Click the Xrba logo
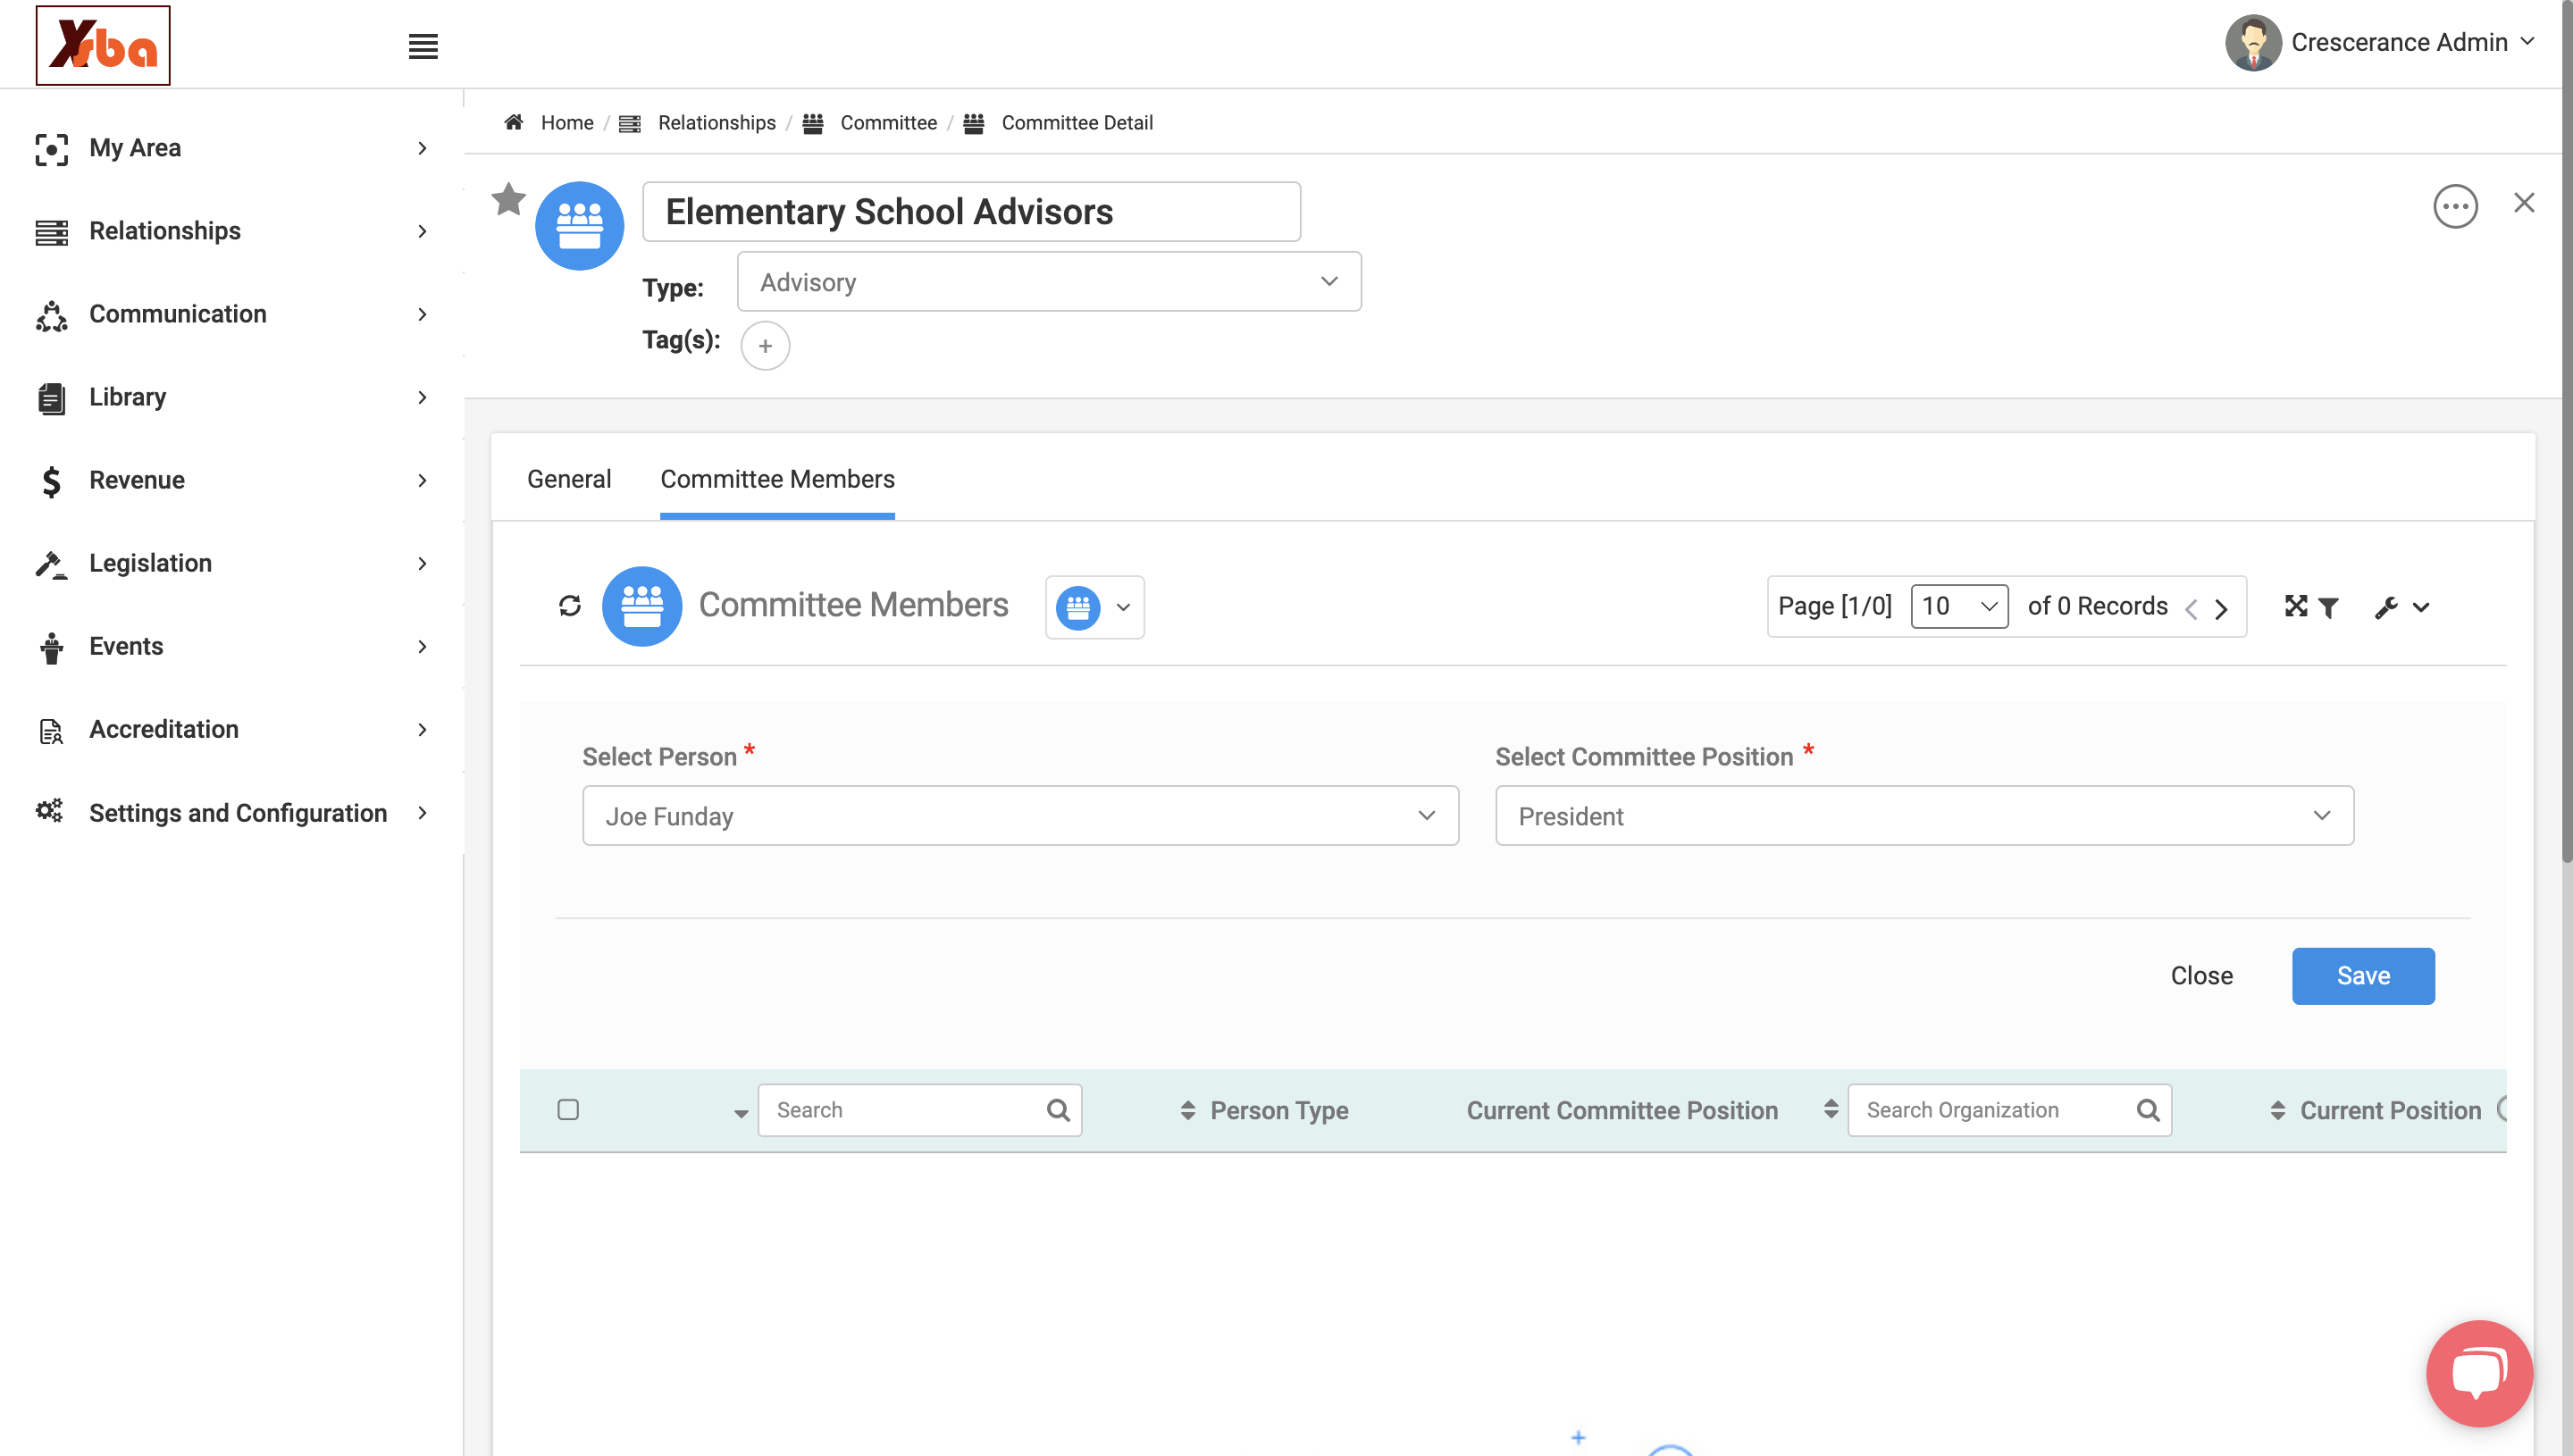The height and width of the screenshot is (1456, 2573). pos(103,45)
